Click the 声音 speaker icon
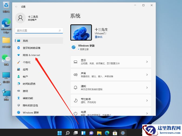 (x=75, y=75)
